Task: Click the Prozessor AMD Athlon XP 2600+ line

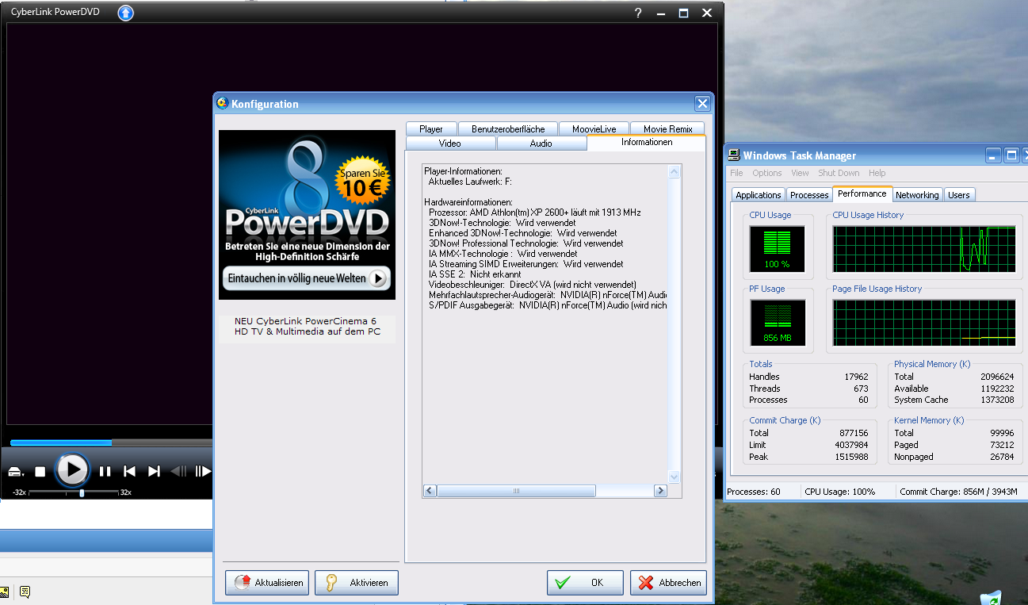Action: click(535, 213)
